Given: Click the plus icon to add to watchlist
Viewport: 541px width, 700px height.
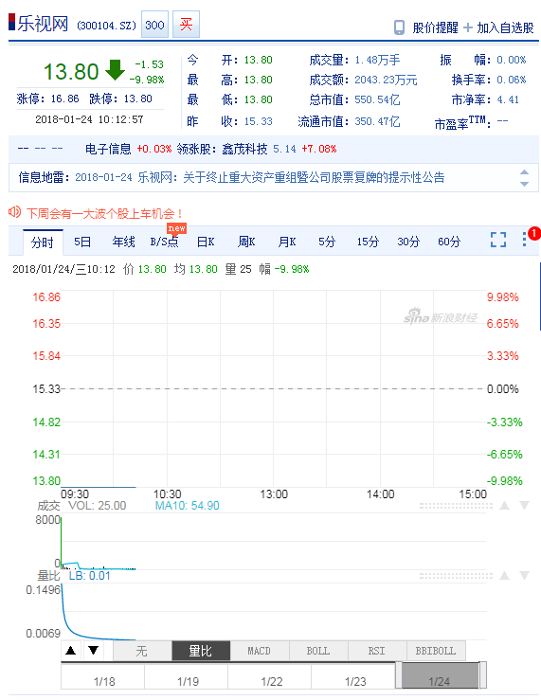Looking at the screenshot, I should [467, 27].
